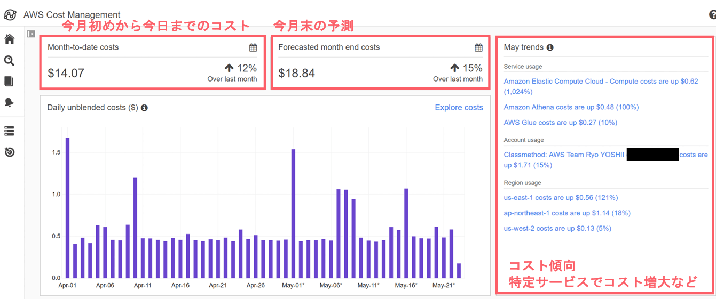Open the Budgets bell icon in sidebar

pos(9,102)
